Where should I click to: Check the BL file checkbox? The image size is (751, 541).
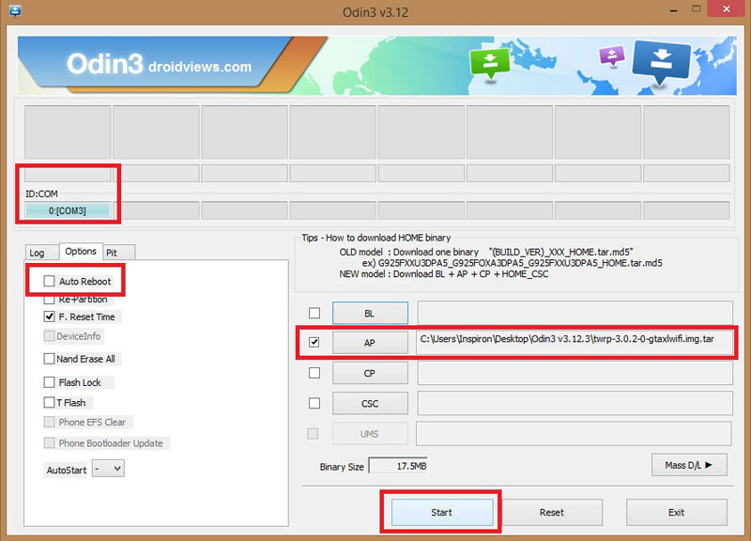coord(314,313)
